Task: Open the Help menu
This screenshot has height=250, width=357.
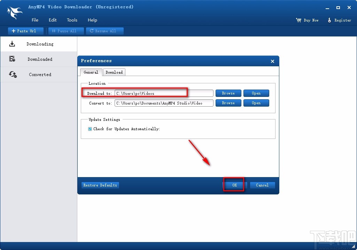Action: pyautogui.click(x=92, y=20)
